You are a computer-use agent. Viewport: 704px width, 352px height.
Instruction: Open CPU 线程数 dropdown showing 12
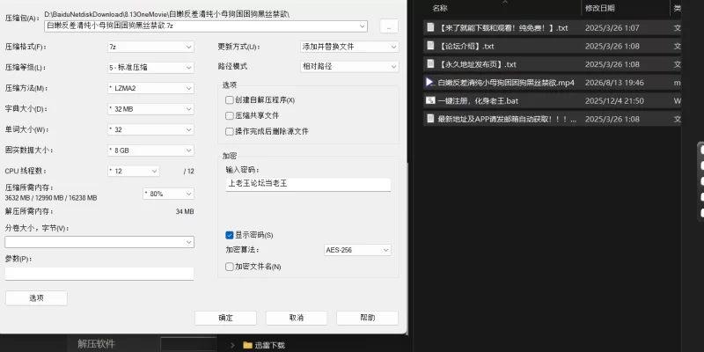tap(134, 171)
